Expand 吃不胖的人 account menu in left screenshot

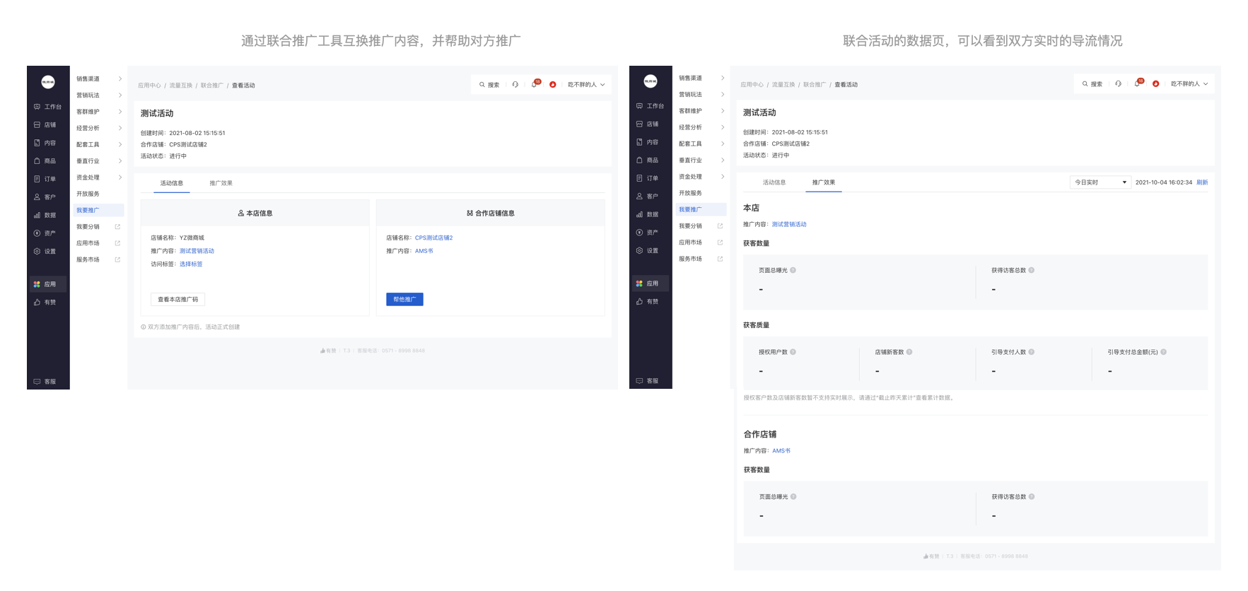(586, 84)
